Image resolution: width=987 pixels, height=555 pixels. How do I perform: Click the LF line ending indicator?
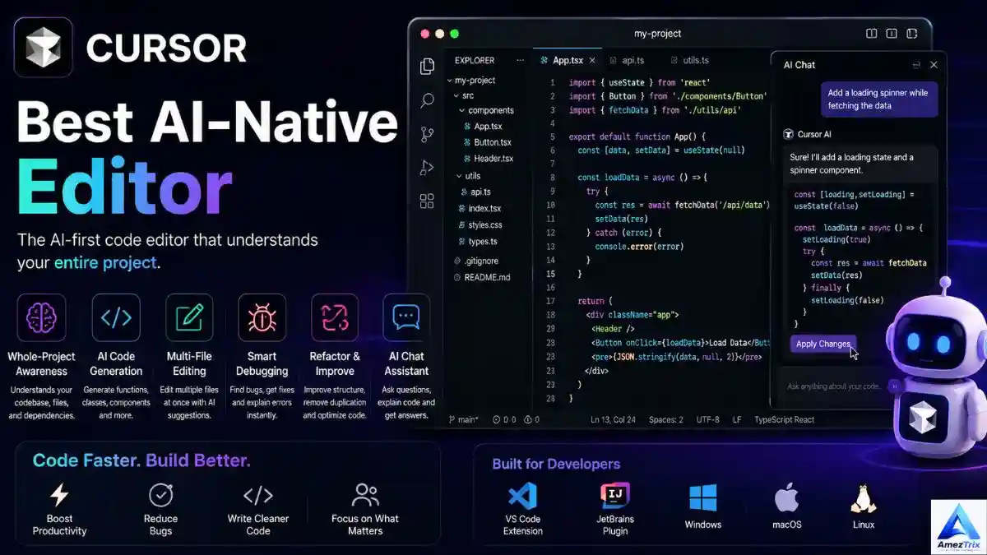click(737, 419)
